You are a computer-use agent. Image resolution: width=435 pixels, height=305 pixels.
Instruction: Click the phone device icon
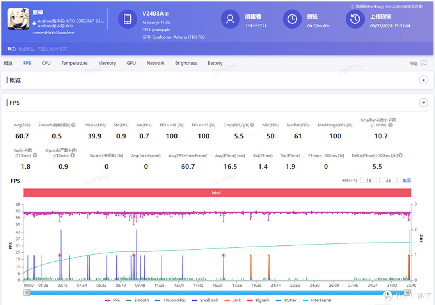point(128,19)
